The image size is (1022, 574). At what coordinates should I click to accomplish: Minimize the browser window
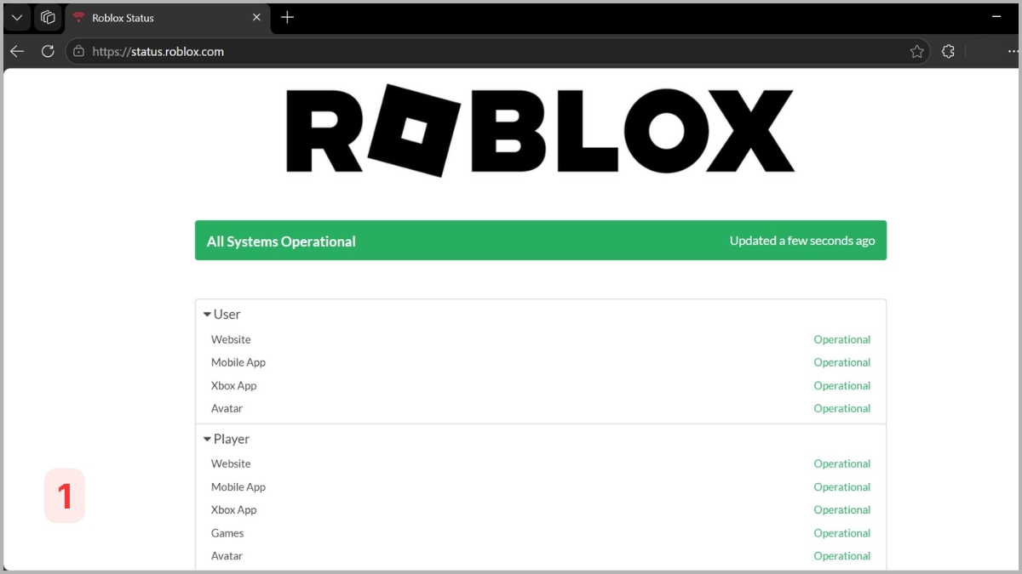pyautogui.click(x=996, y=17)
